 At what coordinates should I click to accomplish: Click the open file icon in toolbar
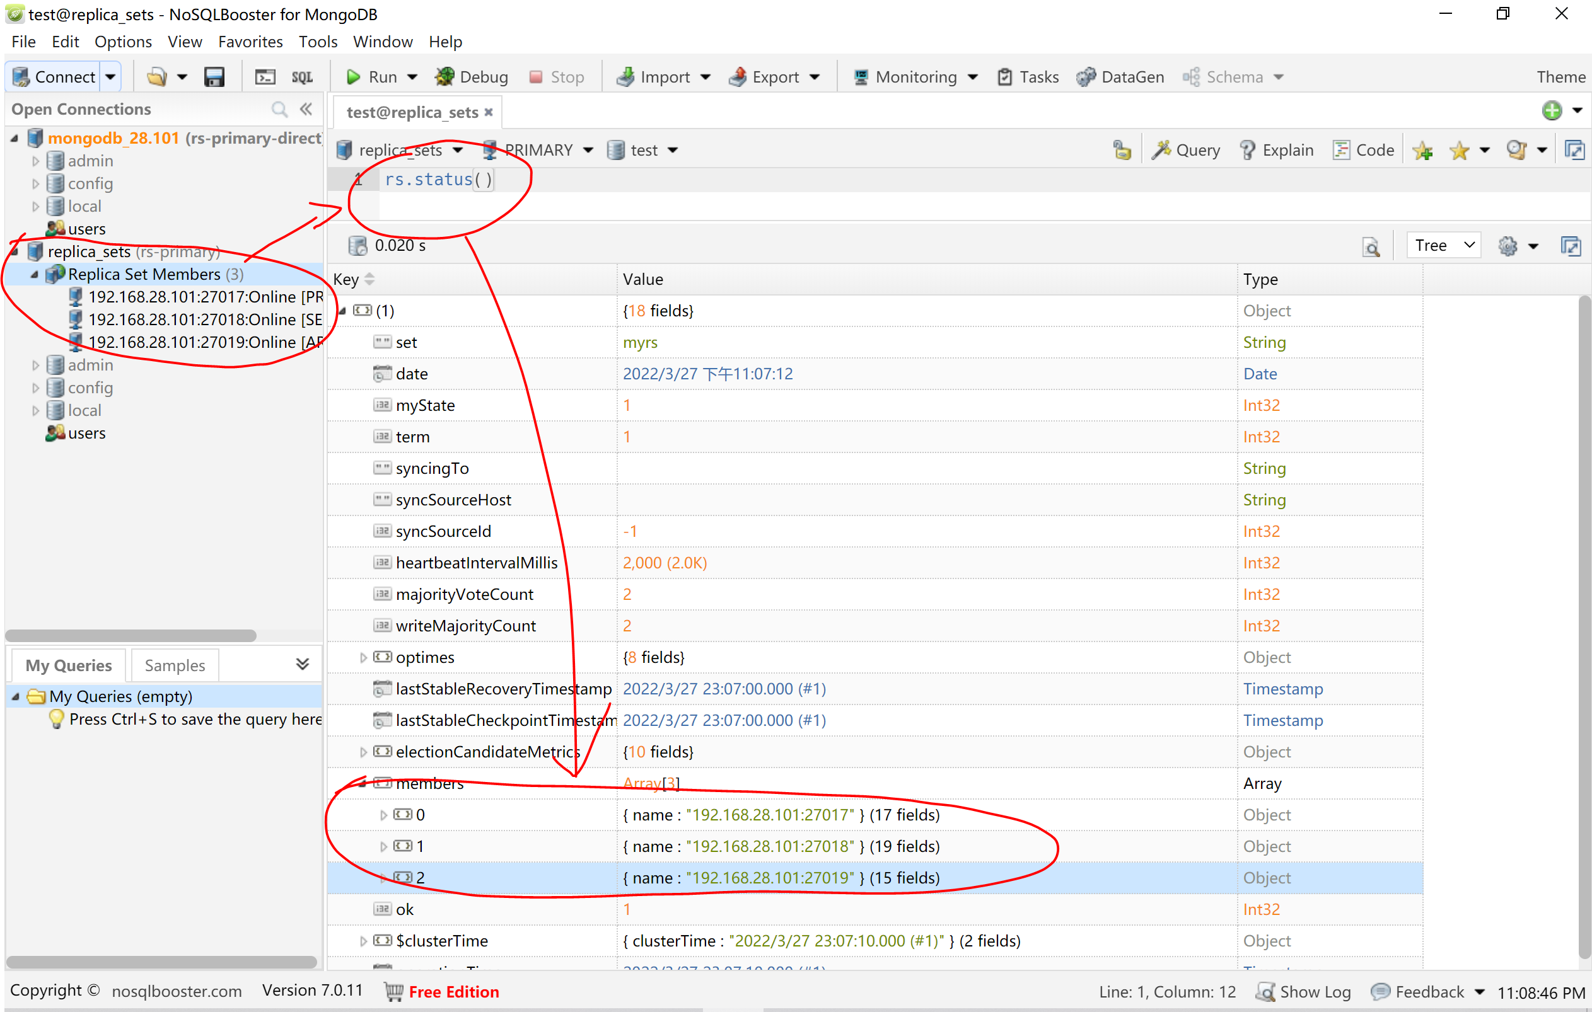coord(158,77)
